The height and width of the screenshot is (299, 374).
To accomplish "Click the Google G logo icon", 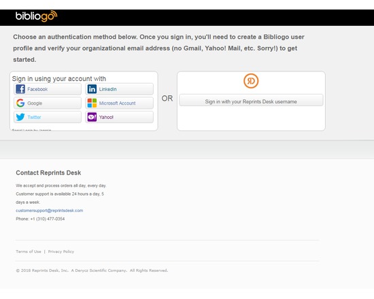I will click(20, 103).
